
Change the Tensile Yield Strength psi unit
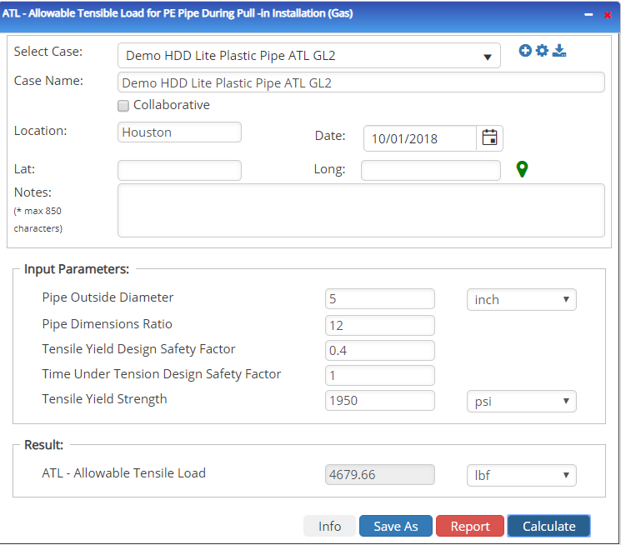tap(521, 401)
